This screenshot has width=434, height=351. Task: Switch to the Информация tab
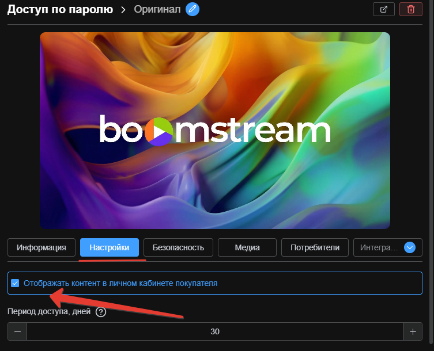click(41, 247)
